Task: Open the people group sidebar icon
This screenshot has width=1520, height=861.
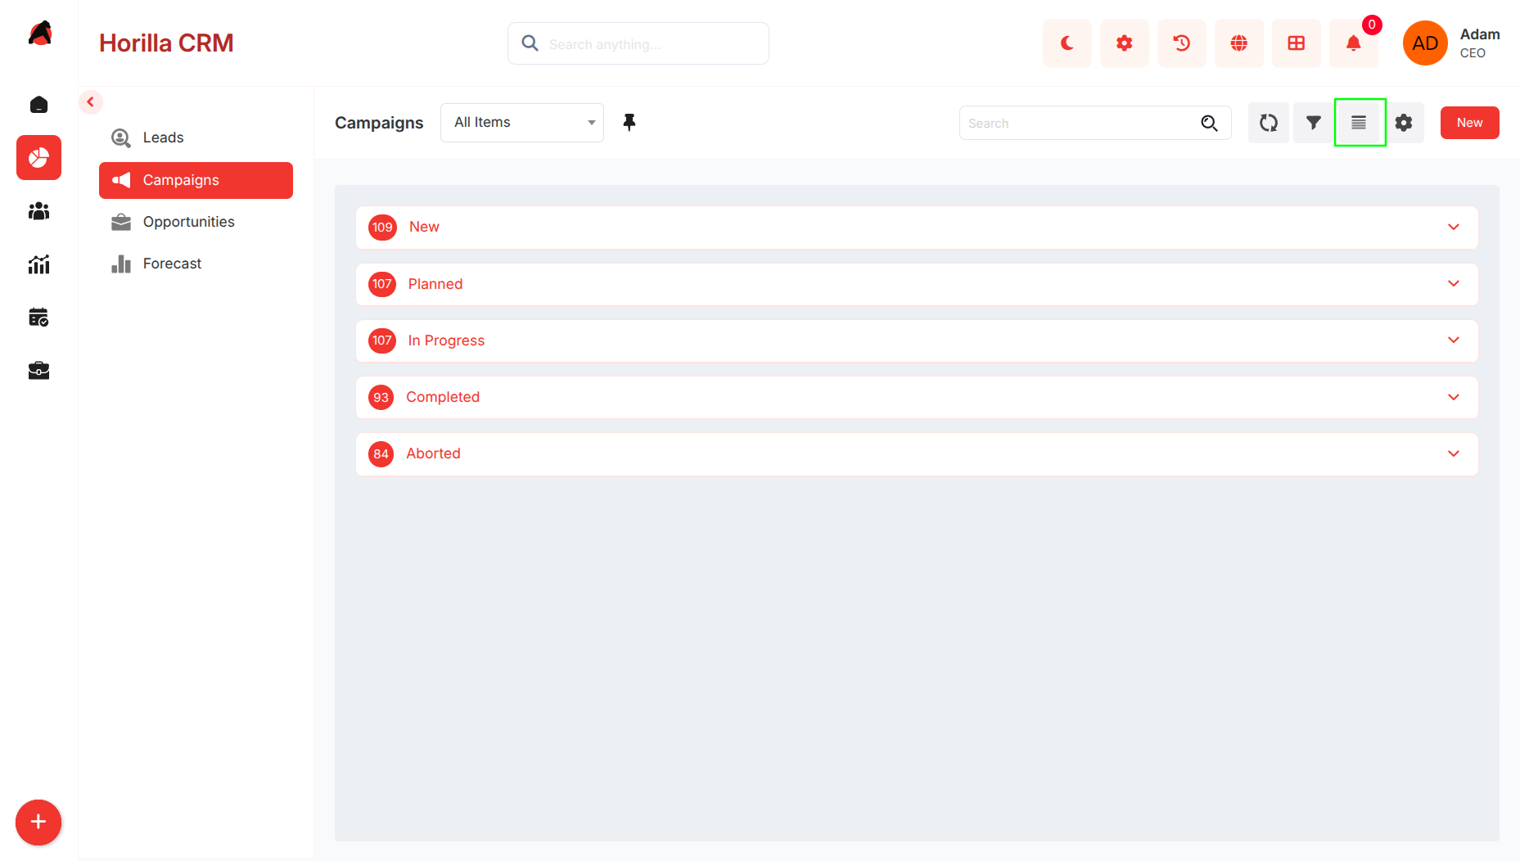Action: (x=38, y=211)
